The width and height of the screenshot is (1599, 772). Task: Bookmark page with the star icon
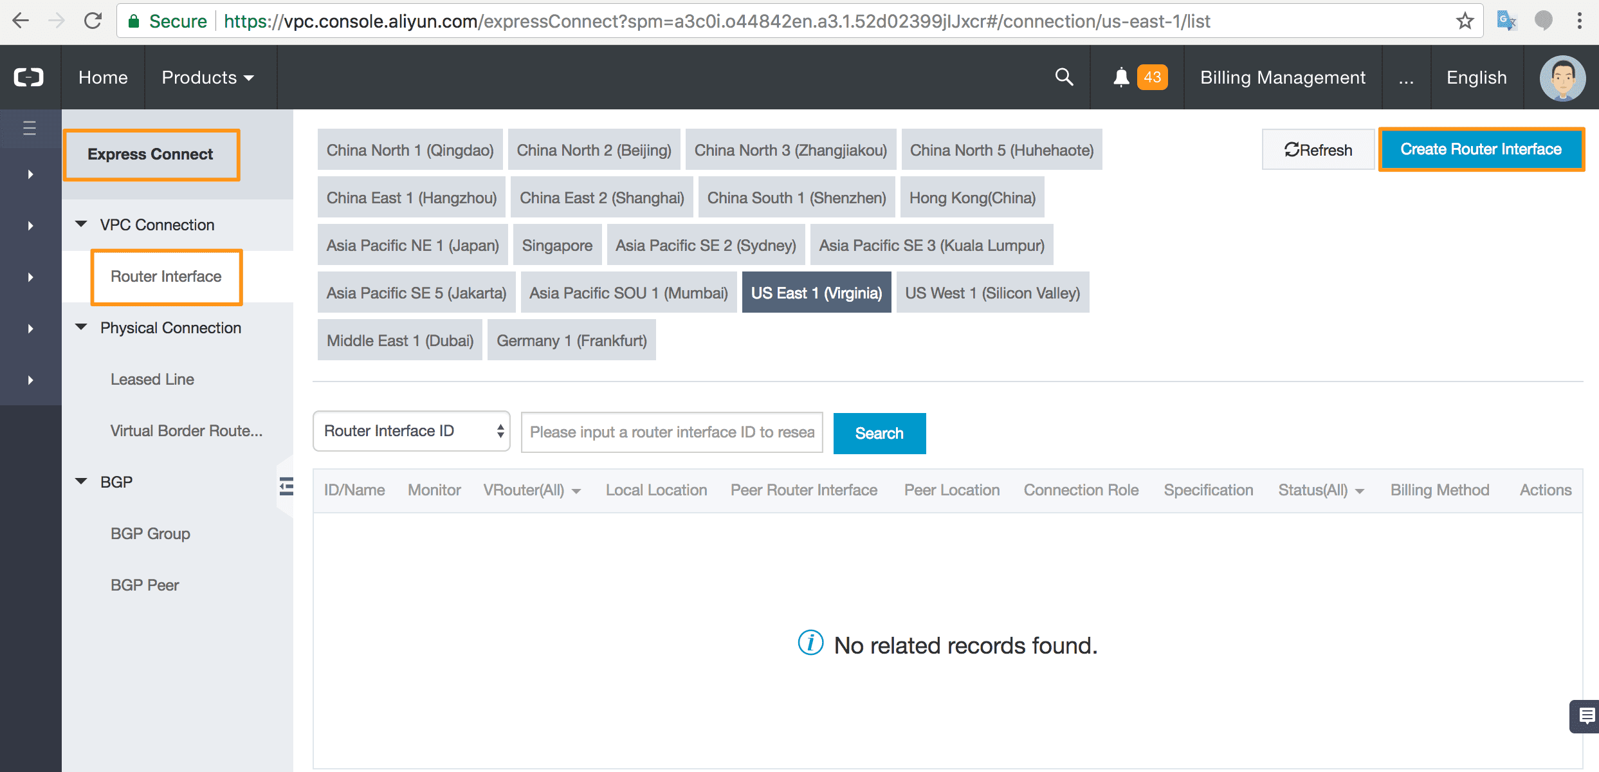[x=1465, y=21]
